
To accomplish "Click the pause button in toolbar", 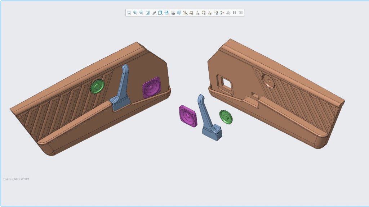I will [x=235, y=13].
